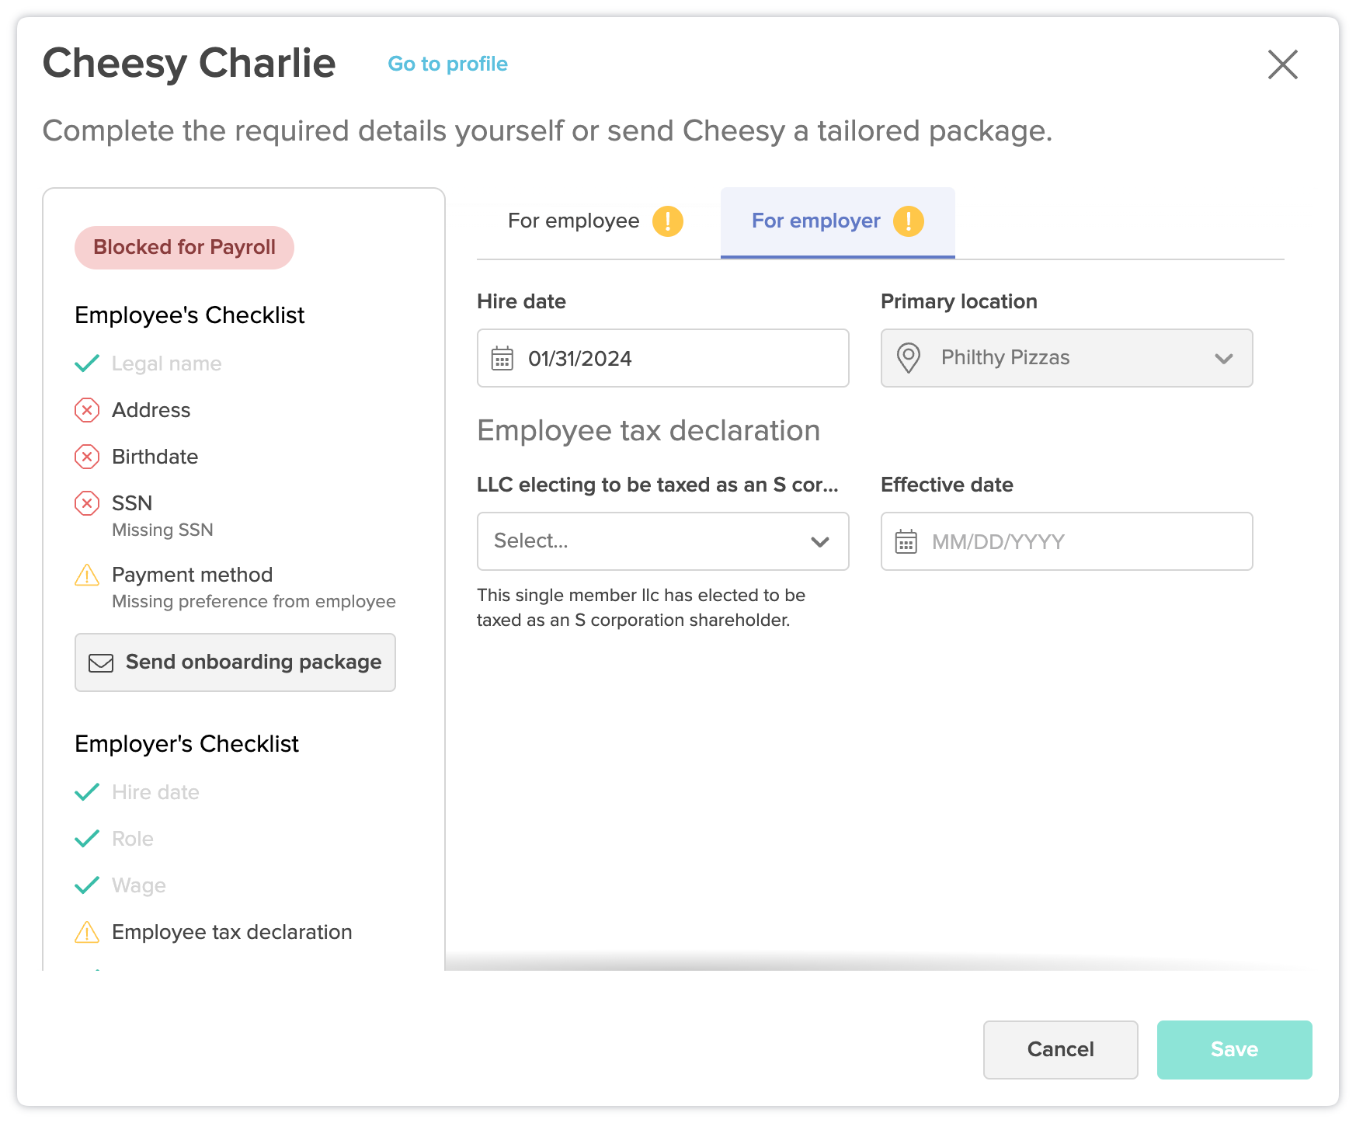Click Send onboarding package button

pos(235,662)
